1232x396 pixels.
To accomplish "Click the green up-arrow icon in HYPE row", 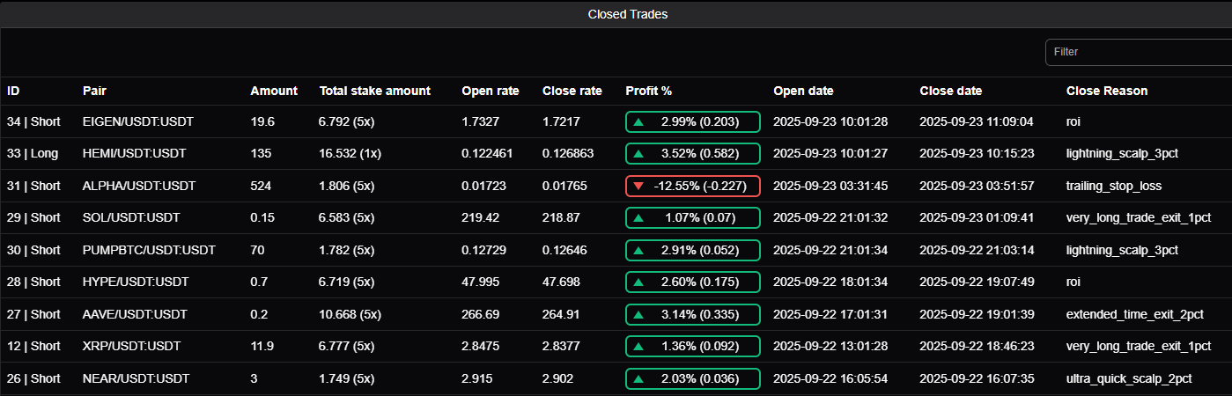I will tap(638, 282).
